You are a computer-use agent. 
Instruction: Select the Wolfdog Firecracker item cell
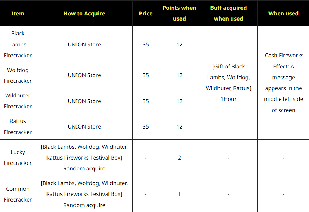(x=18, y=75)
